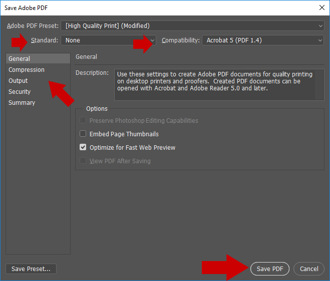This screenshot has height=281, width=330.
Task: Click the Save PDF button
Action: [270, 269]
